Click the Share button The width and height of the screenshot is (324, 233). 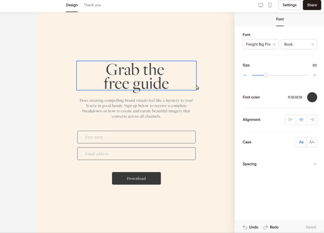pos(312,5)
